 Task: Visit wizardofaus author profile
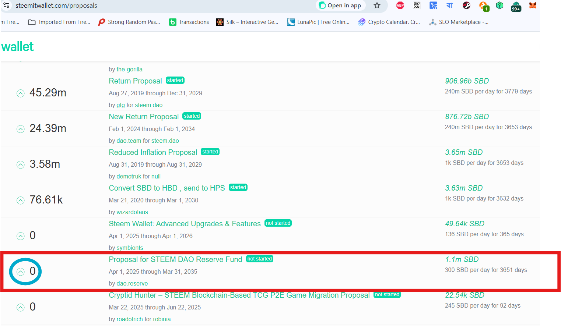pos(132,212)
